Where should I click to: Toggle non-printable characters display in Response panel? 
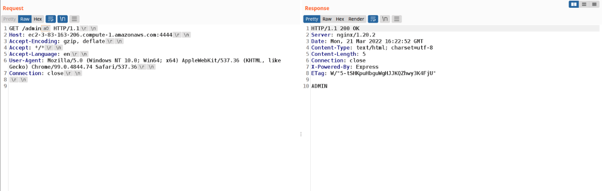click(385, 19)
